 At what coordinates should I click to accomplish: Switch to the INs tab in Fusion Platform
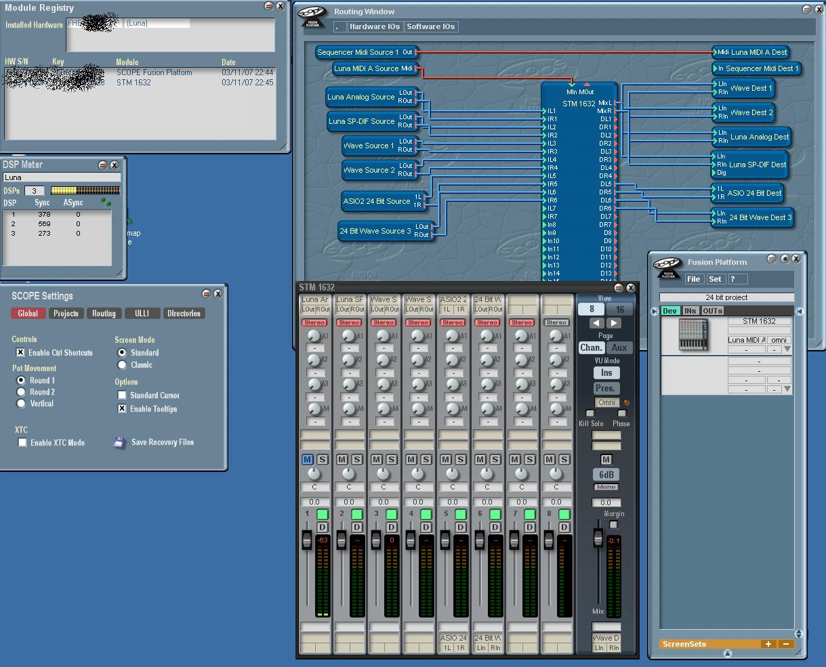point(690,311)
